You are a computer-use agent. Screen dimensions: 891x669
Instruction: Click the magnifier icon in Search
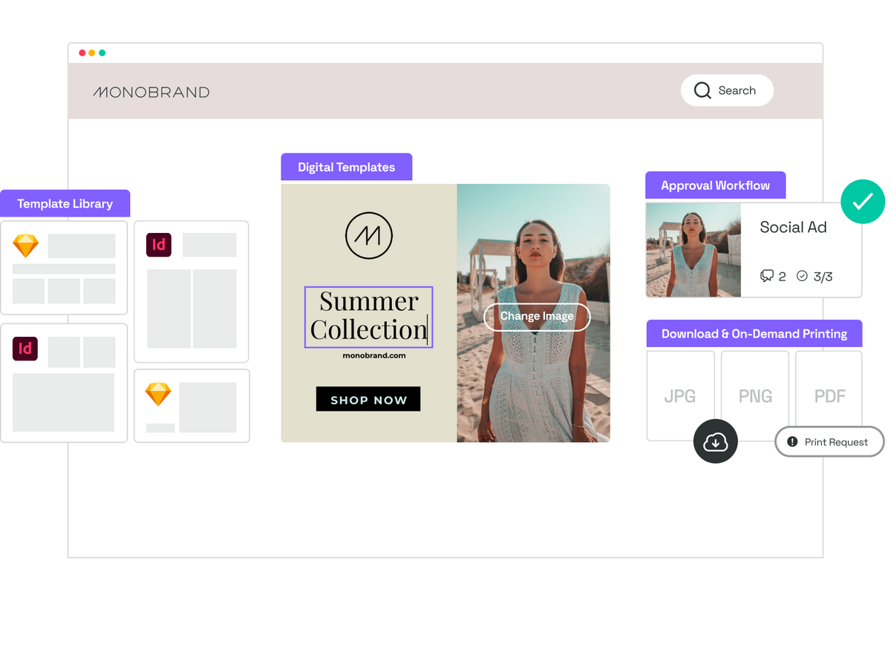tap(702, 90)
